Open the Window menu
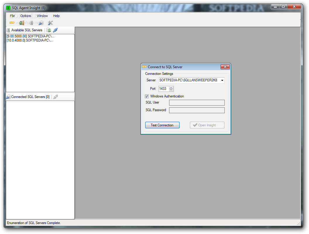This screenshot has height=234, width=309. (x=42, y=16)
